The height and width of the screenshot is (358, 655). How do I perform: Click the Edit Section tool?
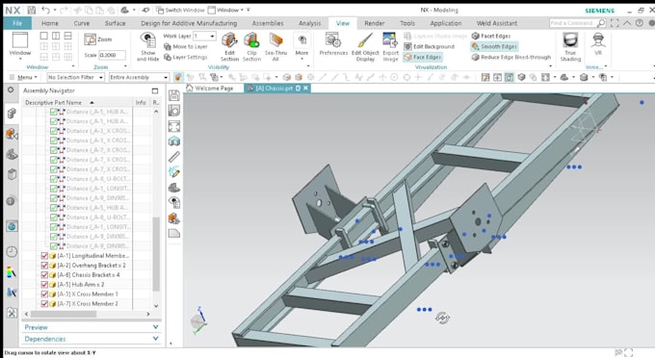229,47
